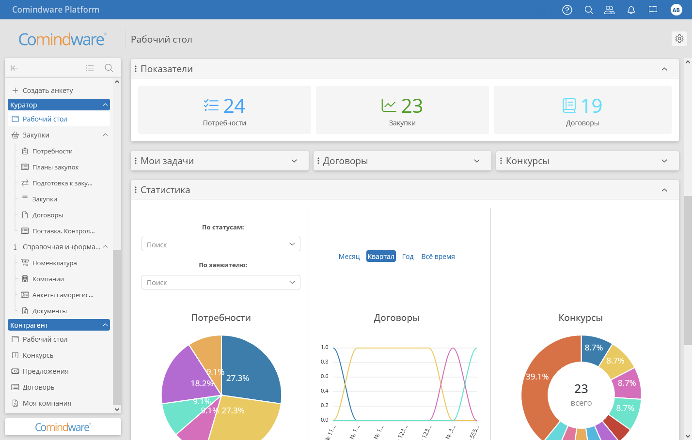The image size is (692, 440).
Task: Switch chart period to Год
Action: 408,257
